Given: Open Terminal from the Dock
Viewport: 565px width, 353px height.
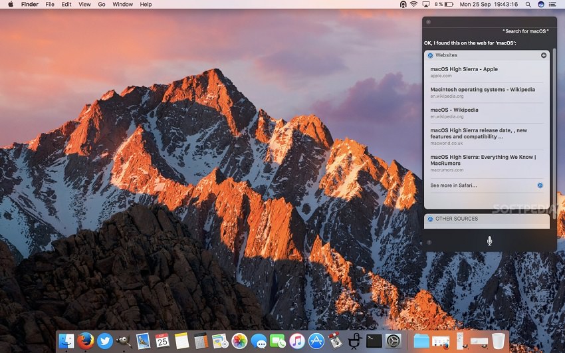Looking at the screenshot, I should [x=374, y=341].
